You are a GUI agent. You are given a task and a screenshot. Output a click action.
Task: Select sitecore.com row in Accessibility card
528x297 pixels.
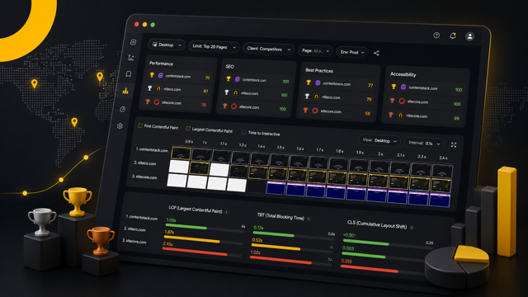[x=426, y=102]
